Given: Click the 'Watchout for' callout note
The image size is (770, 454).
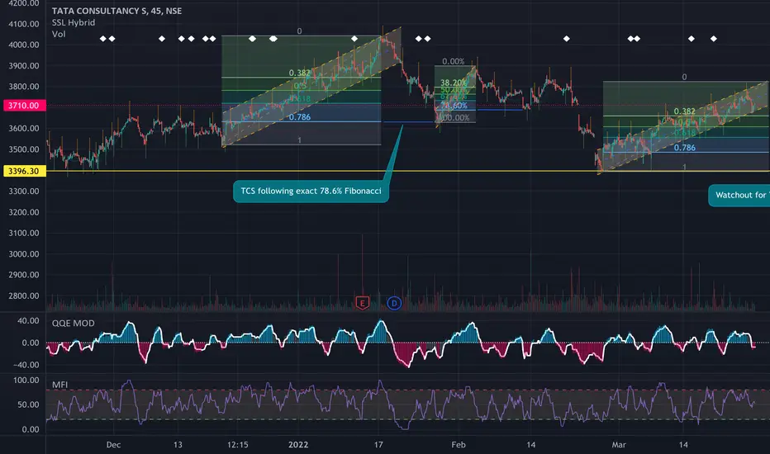Looking at the screenshot, I should pos(739,196).
